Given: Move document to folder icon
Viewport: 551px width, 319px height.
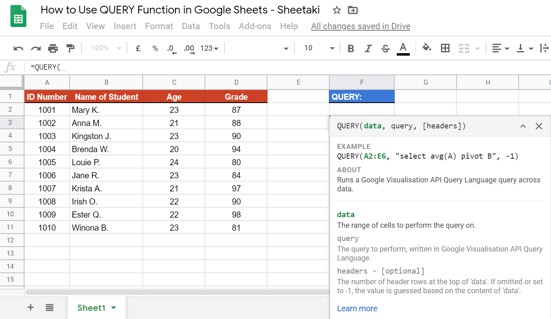Looking at the screenshot, I should (352, 10).
